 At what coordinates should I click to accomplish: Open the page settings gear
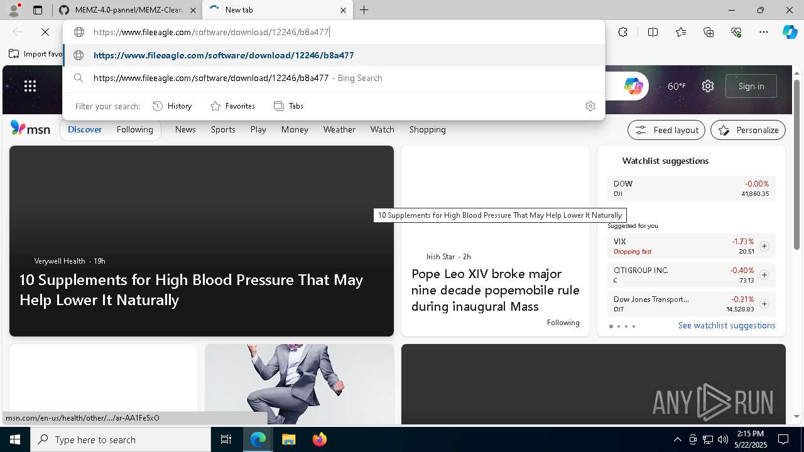pos(708,86)
